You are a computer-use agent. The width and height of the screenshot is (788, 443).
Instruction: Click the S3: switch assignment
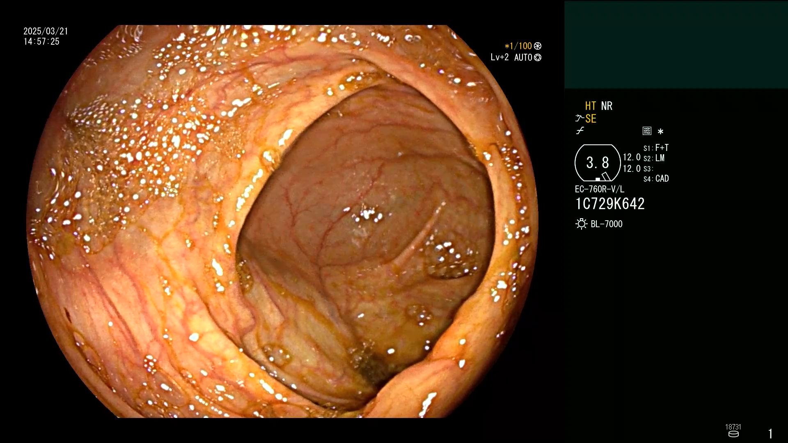coord(648,169)
